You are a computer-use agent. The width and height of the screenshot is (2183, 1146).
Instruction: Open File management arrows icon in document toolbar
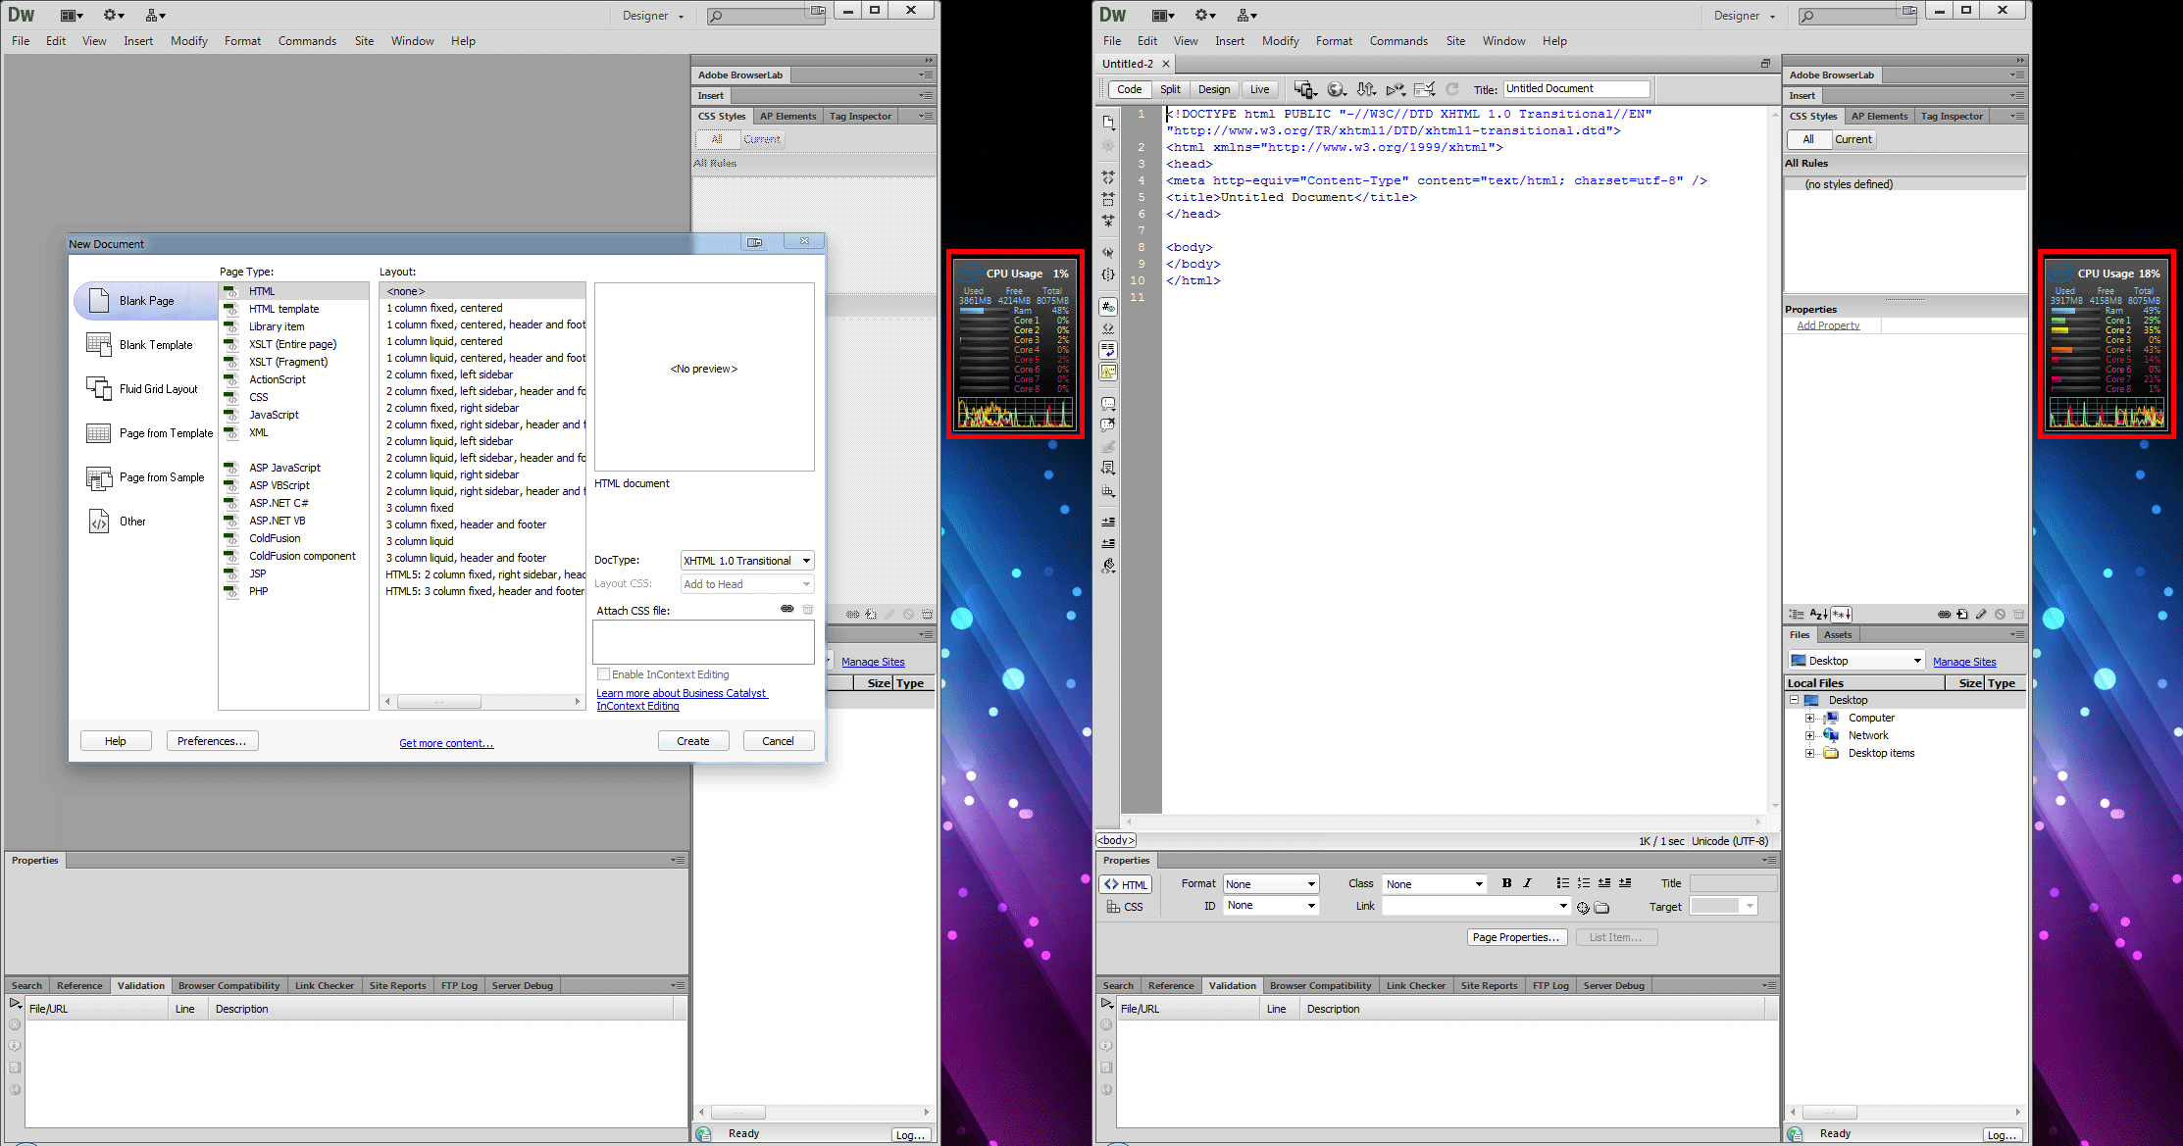(1366, 89)
